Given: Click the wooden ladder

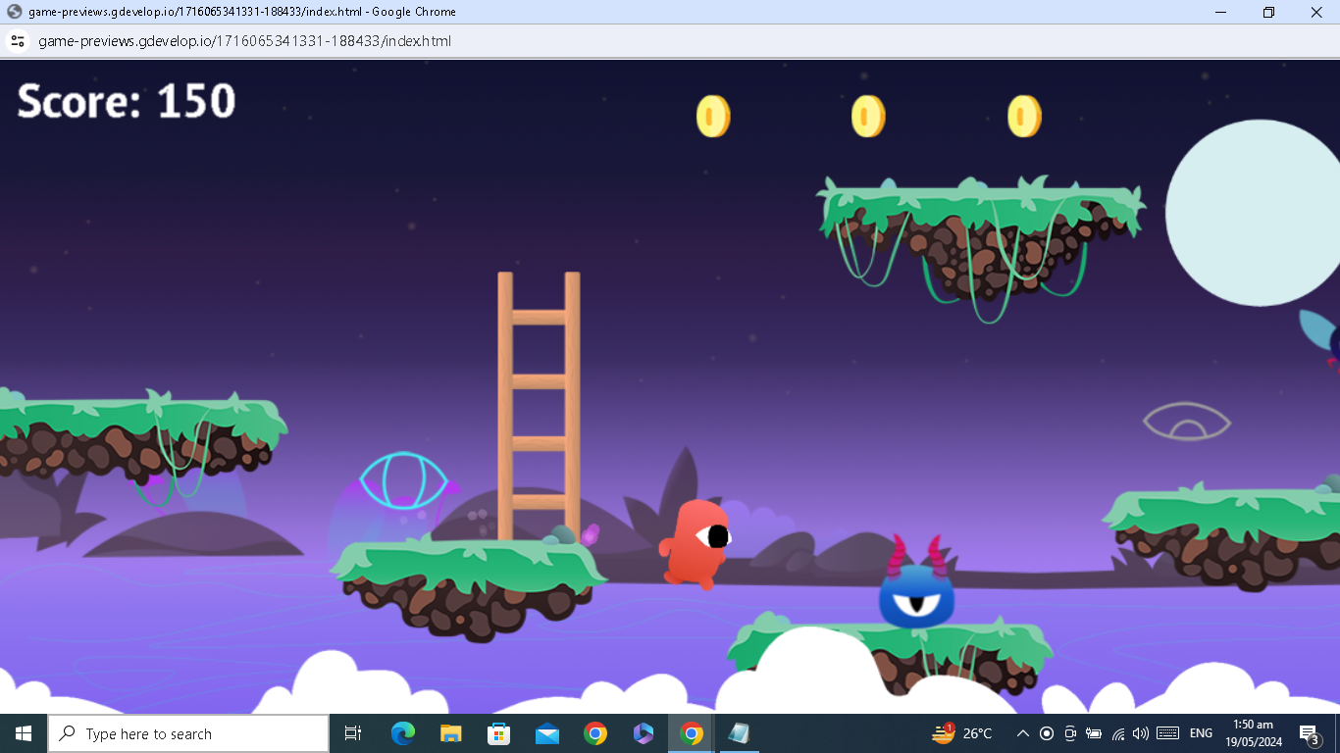Looking at the screenshot, I should click(x=541, y=412).
